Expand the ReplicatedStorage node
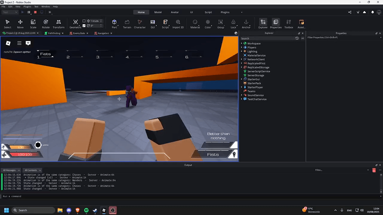The height and width of the screenshot is (215, 383). click(x=242, y=67)
